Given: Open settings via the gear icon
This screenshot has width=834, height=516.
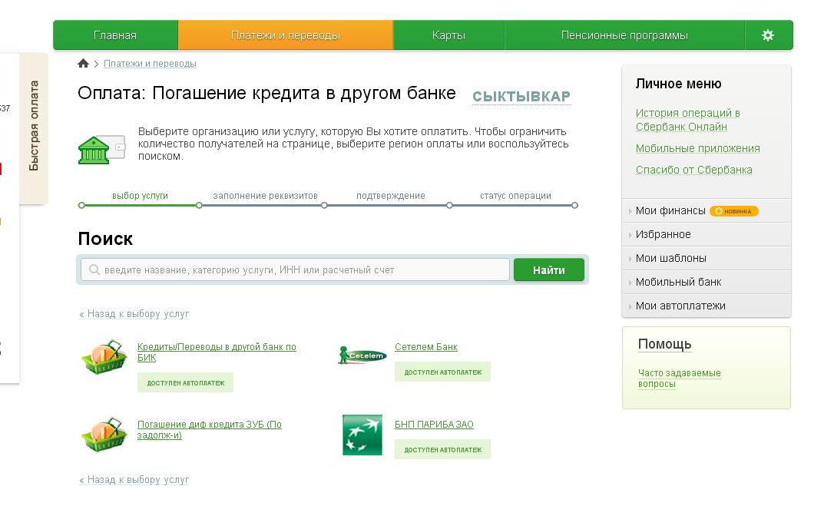Looking at the screenshot, I should point(767,35).
